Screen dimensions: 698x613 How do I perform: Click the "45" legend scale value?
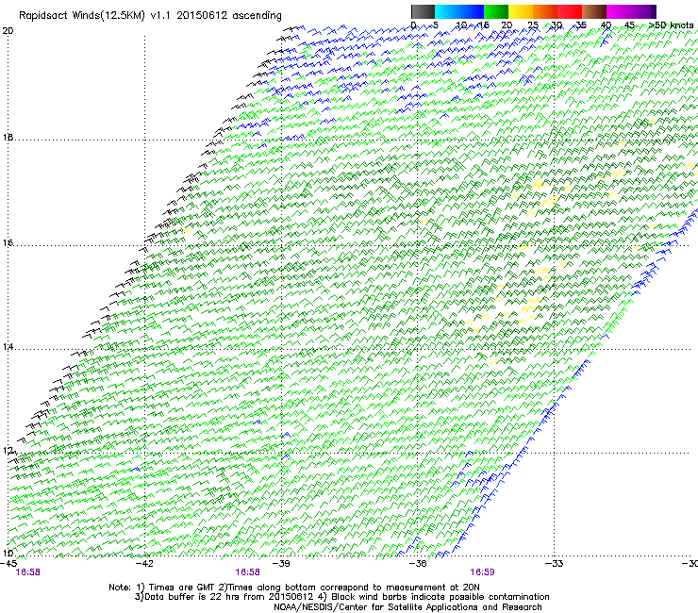tap(629, 25)
